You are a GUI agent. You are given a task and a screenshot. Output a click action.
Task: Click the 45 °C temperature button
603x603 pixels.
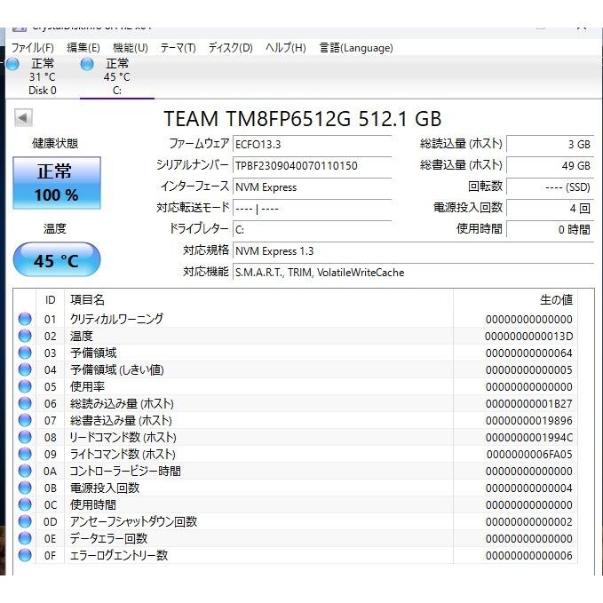coord(57,259)
